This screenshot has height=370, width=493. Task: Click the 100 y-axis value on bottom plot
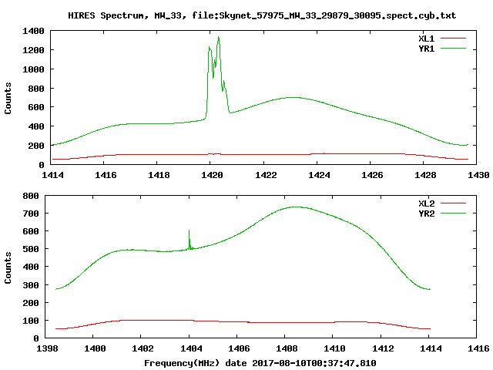coord(31,321)
